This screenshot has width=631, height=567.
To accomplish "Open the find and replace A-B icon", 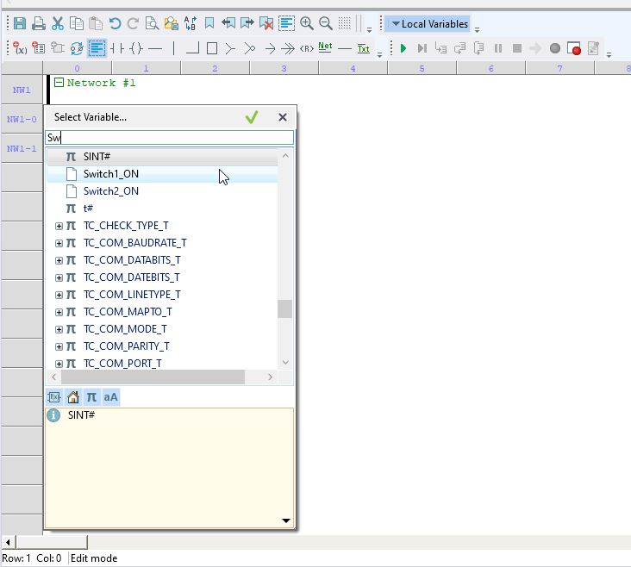I will coord(191,23).
